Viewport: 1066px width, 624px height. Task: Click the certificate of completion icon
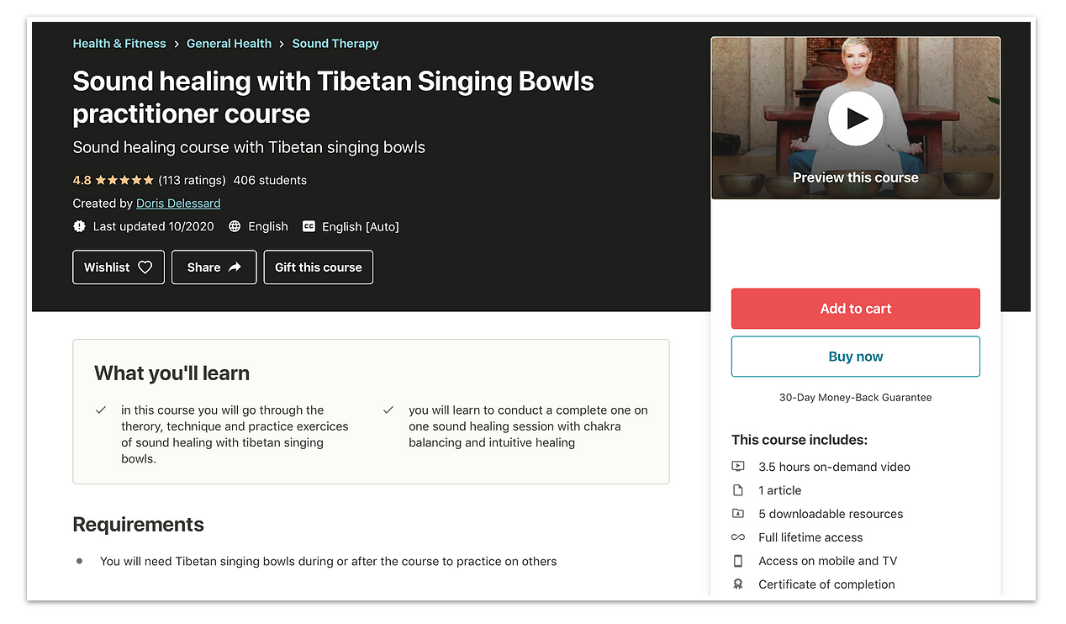(738, 584)
